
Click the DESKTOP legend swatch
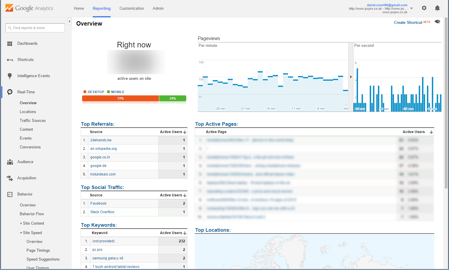pos(85,92)
